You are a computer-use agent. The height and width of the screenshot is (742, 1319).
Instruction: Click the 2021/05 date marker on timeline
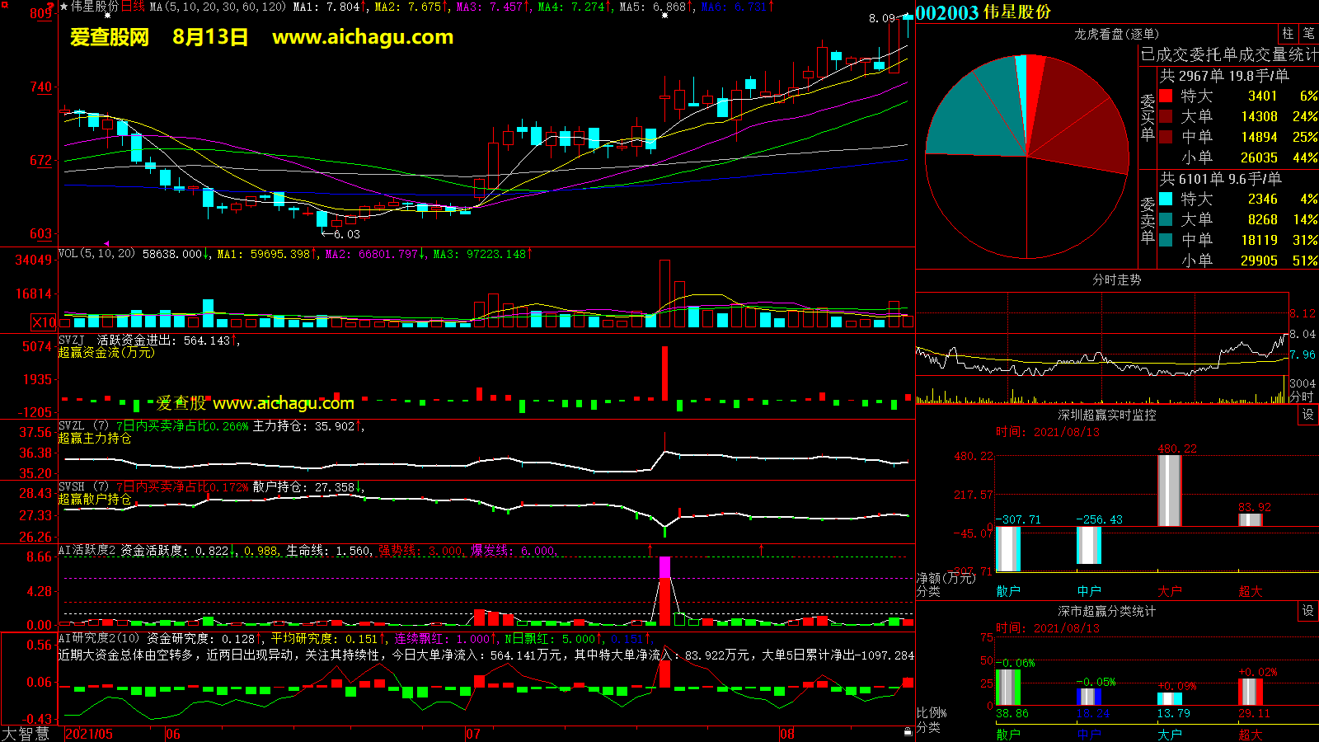tap(89, 734)
